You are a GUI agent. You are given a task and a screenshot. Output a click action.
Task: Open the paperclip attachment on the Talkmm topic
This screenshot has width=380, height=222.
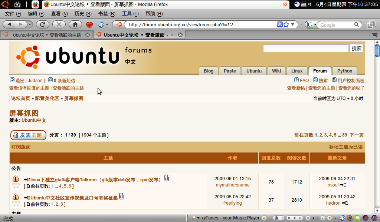coord(167,178)
